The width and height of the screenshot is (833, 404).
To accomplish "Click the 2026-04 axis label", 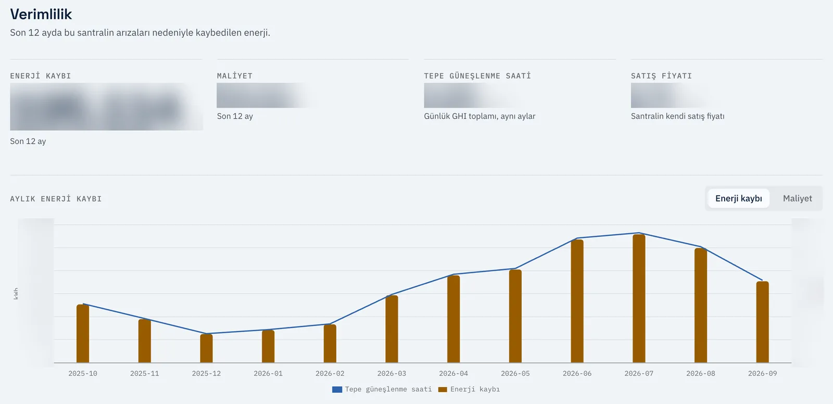I will (x=453, y=373).
